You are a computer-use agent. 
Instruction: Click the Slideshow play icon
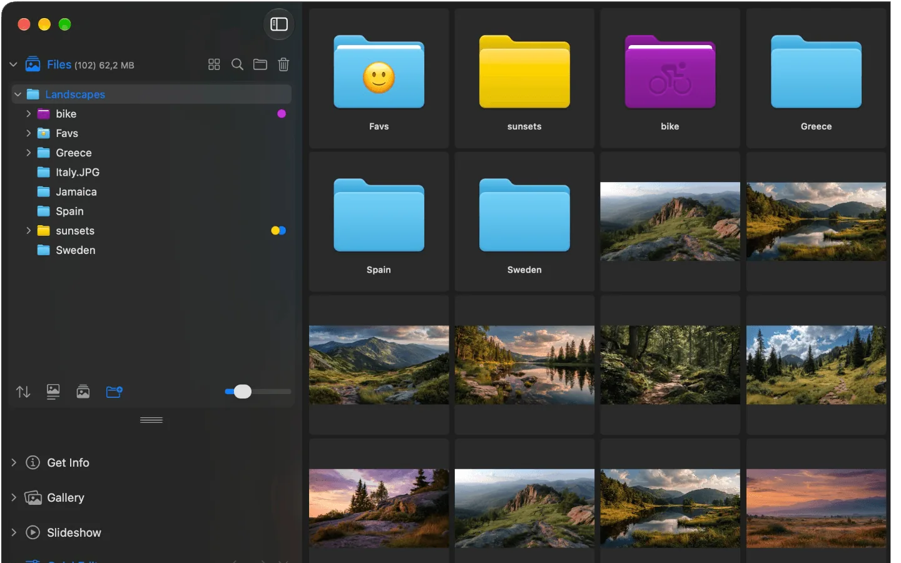point(33,532)
